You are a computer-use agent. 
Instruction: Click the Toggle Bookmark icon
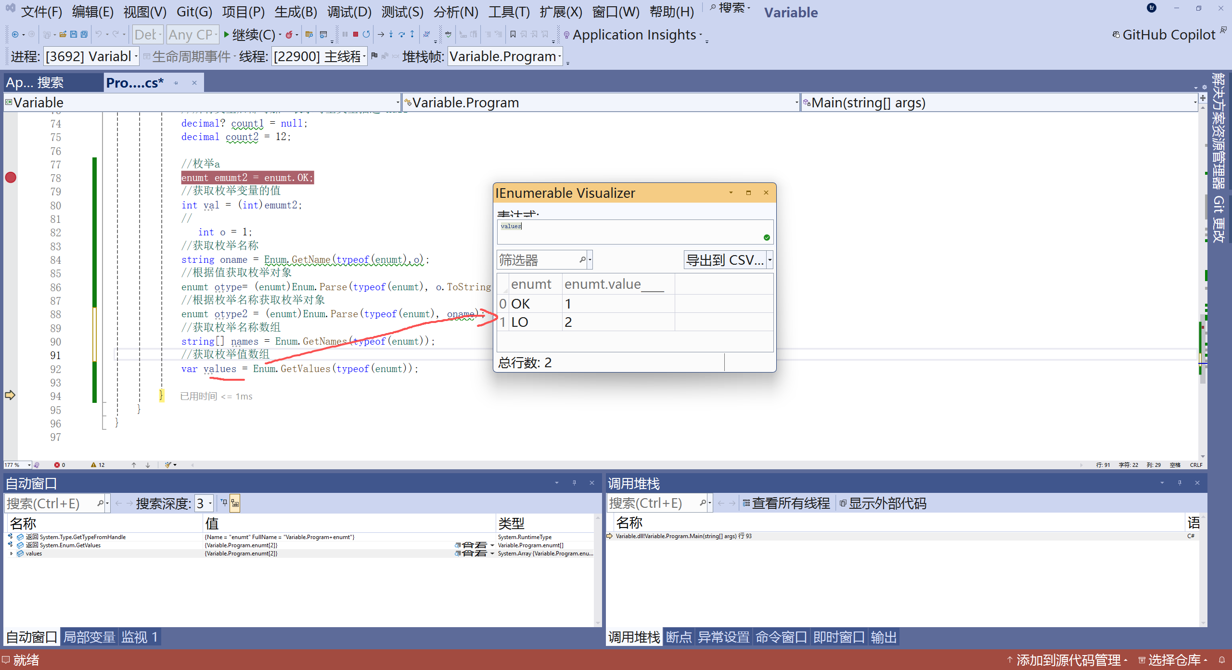tap(513, 35)
